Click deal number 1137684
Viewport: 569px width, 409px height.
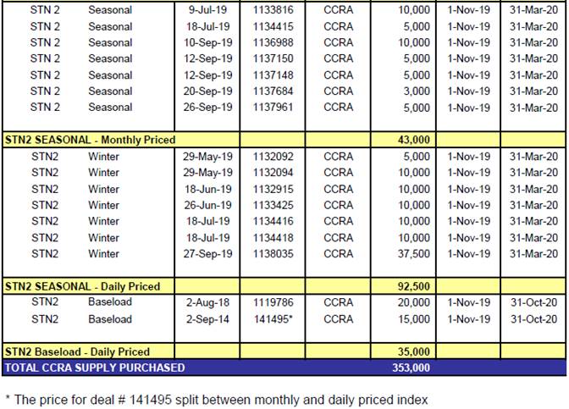(x=273, y=91)
